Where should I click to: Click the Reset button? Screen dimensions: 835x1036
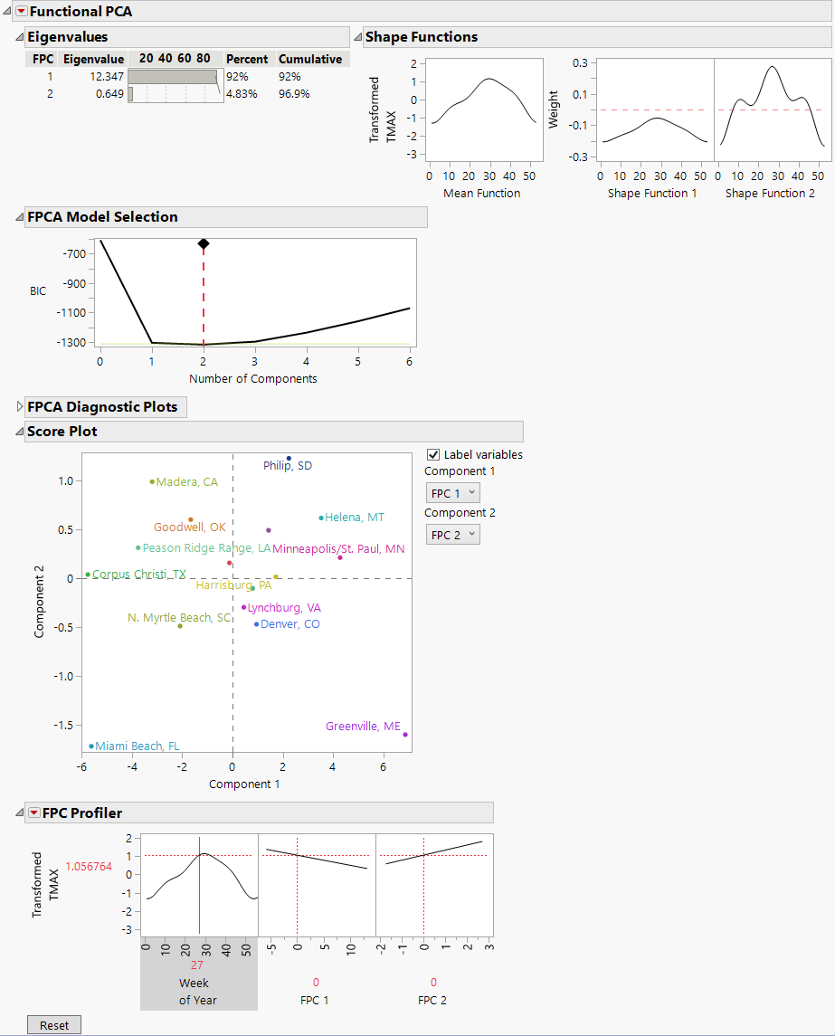[53, 1024]
